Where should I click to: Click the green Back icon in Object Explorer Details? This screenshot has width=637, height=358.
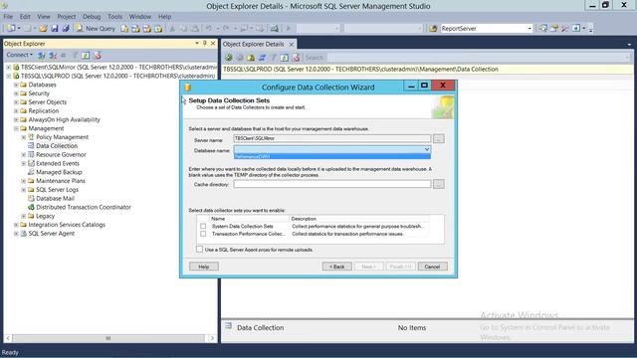point(229,58)
